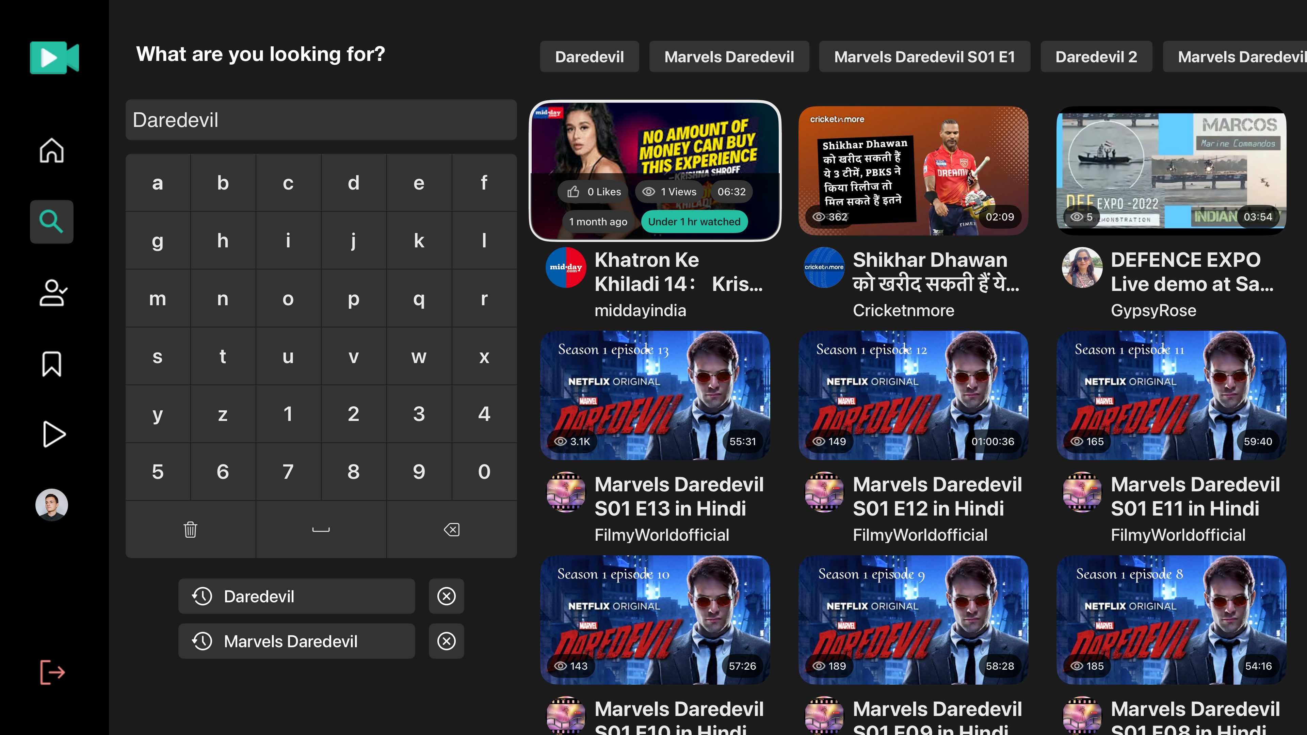The width and height of the screenshot is (1307, 735).
Task: Open FilmyWorldofficial avatar beside S01 E13
Action: point(566,492)
